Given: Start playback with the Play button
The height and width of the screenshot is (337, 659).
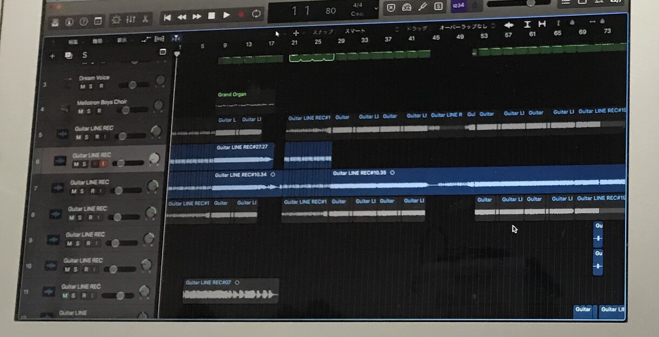Looking at the screenshot, I should pyautogui.click(x=226, y=15).
